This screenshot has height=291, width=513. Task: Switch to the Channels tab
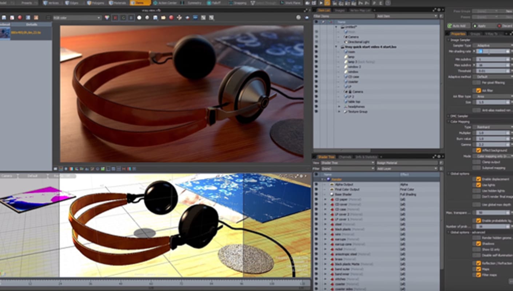click(x=345, y=157)
